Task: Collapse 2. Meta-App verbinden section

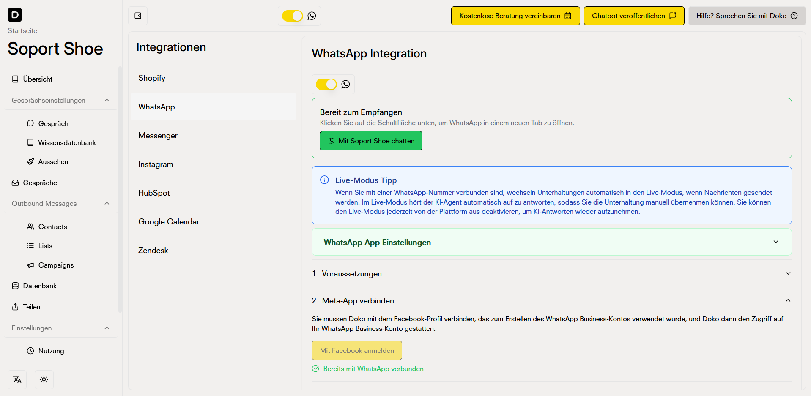Action: point(551,300)
